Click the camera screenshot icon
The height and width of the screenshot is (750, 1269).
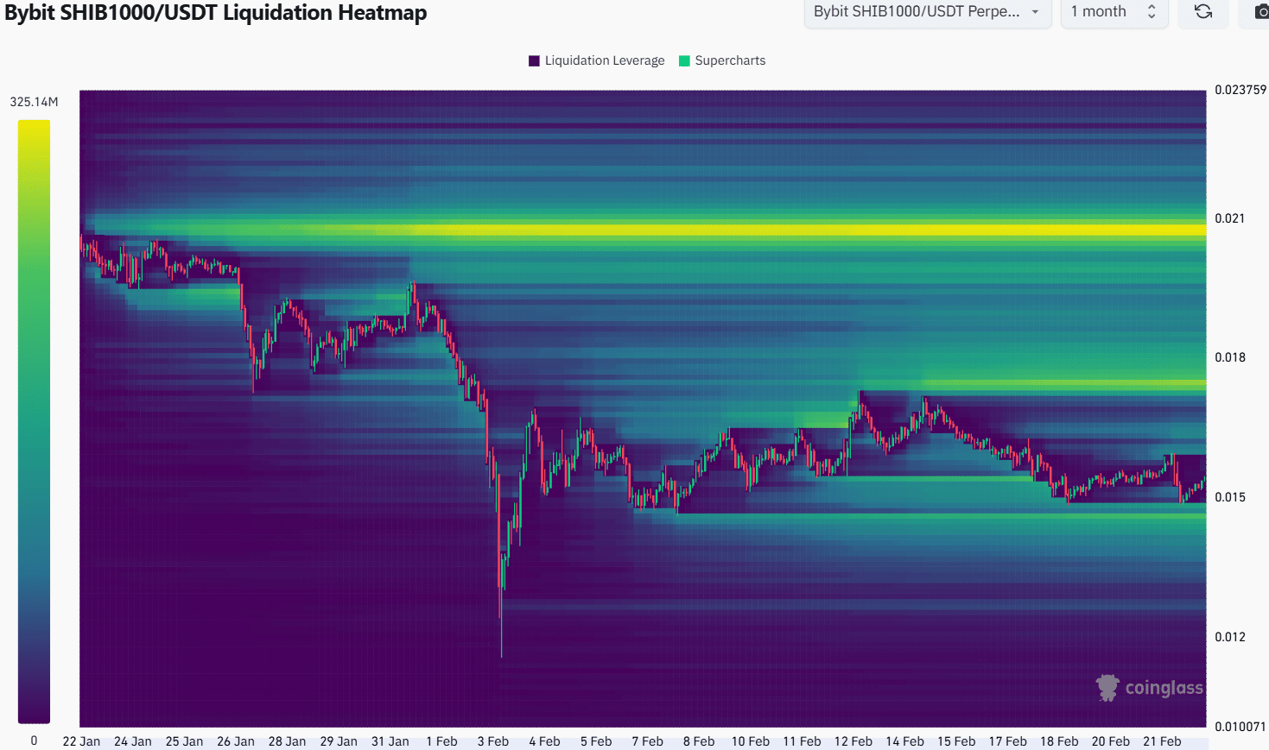tap(1260, 12)
